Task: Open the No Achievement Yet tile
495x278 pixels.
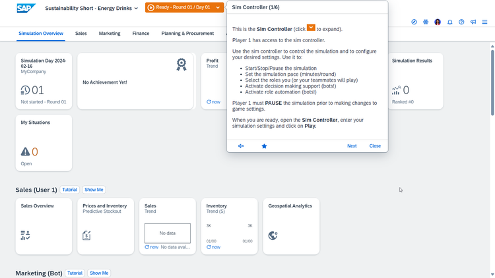Action: 135,81
